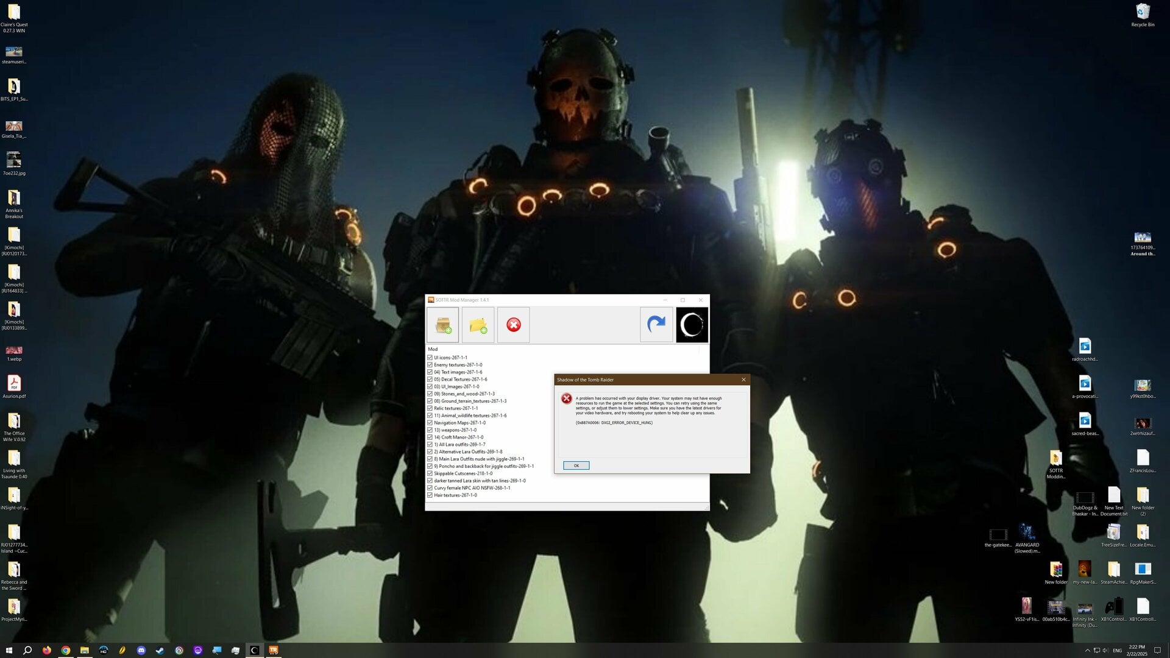Select the New Text Document.txt icon

pos(1114,501)
